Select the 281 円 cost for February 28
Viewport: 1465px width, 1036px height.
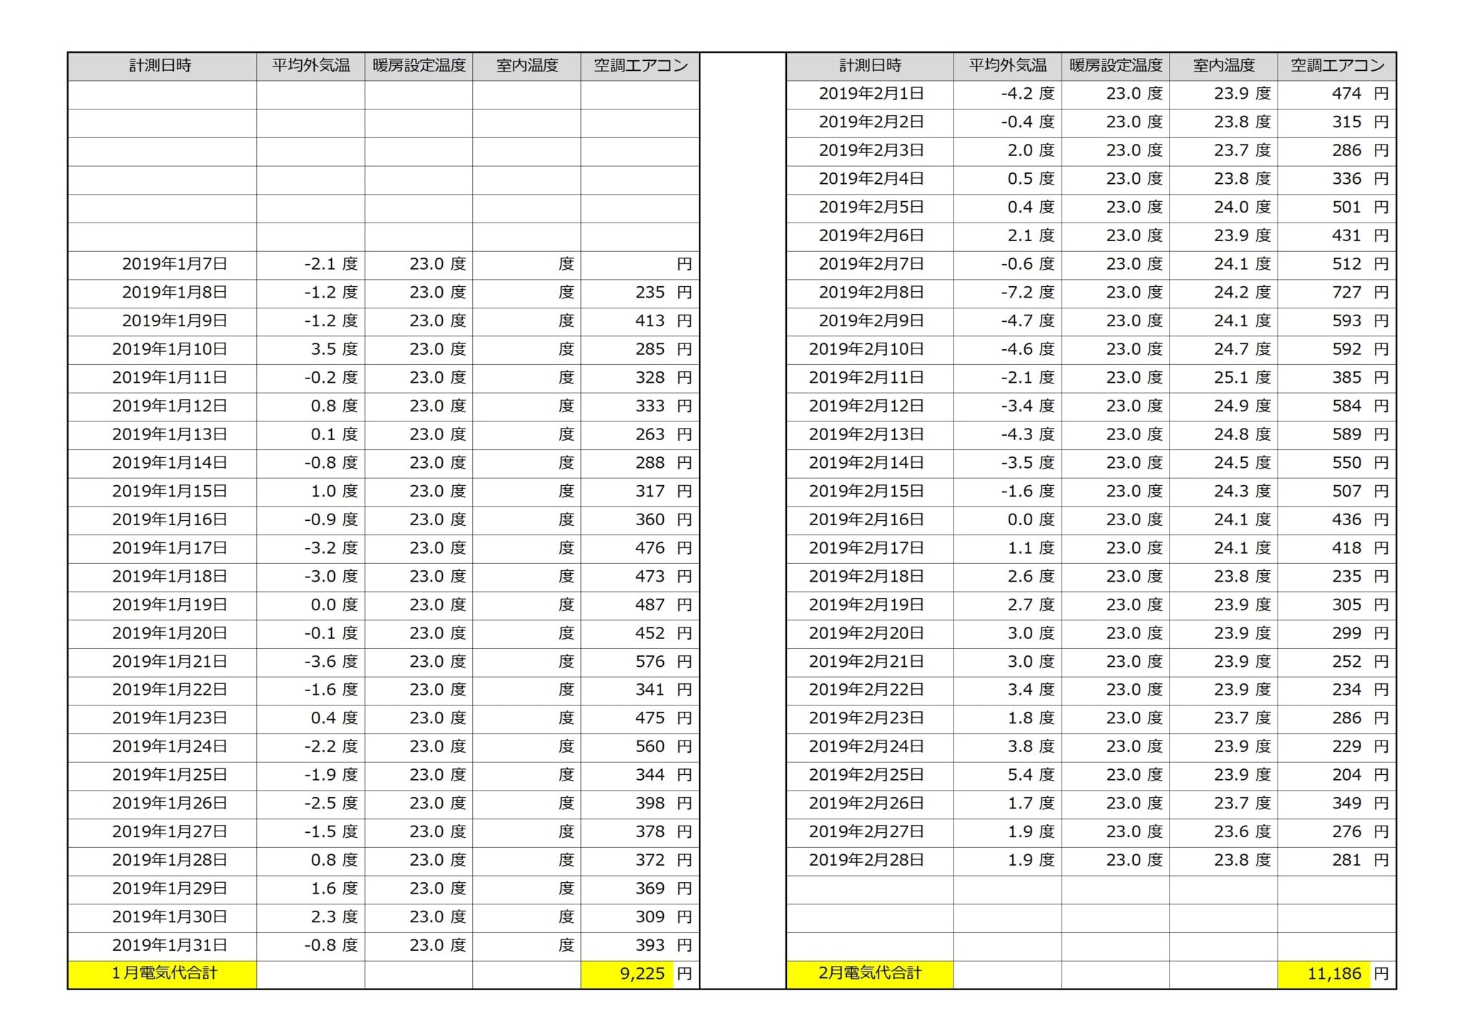point(1336,861)
